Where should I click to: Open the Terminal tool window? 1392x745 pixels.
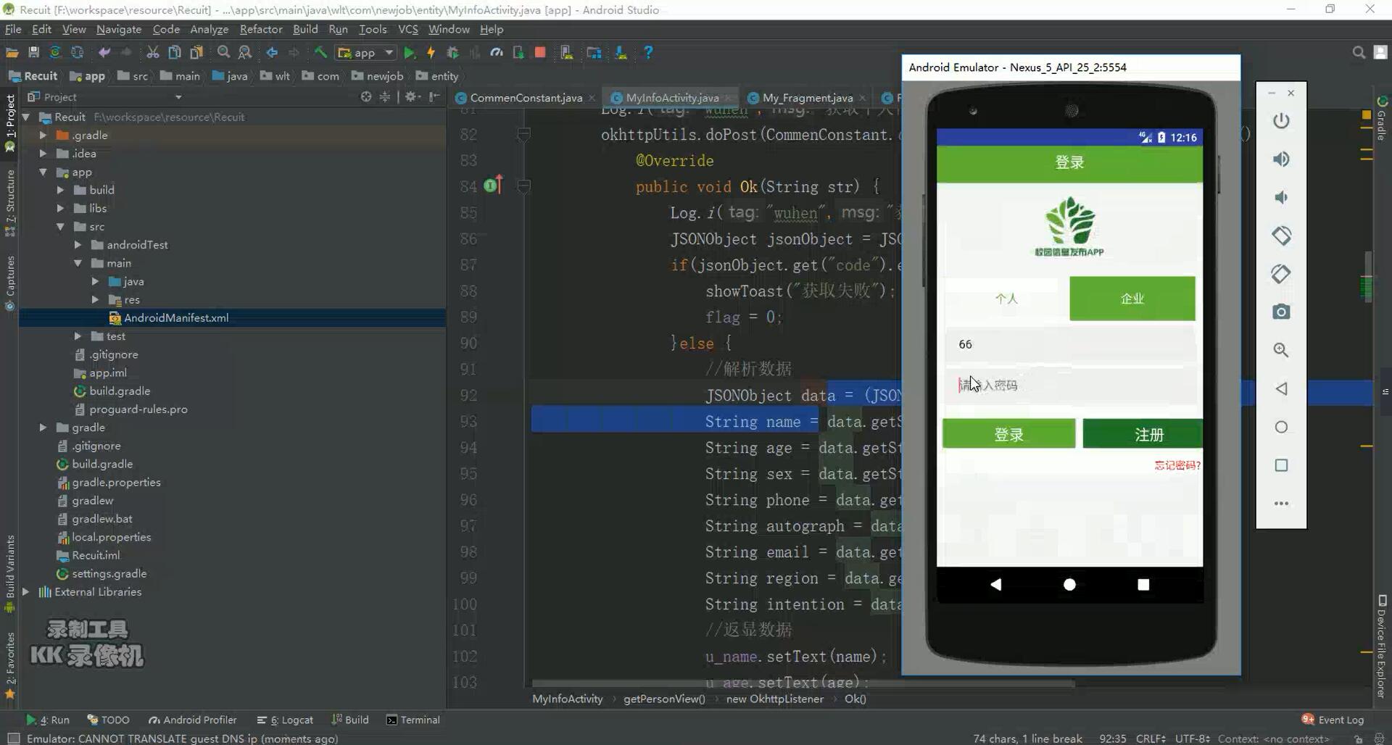(x=413, y=720)
